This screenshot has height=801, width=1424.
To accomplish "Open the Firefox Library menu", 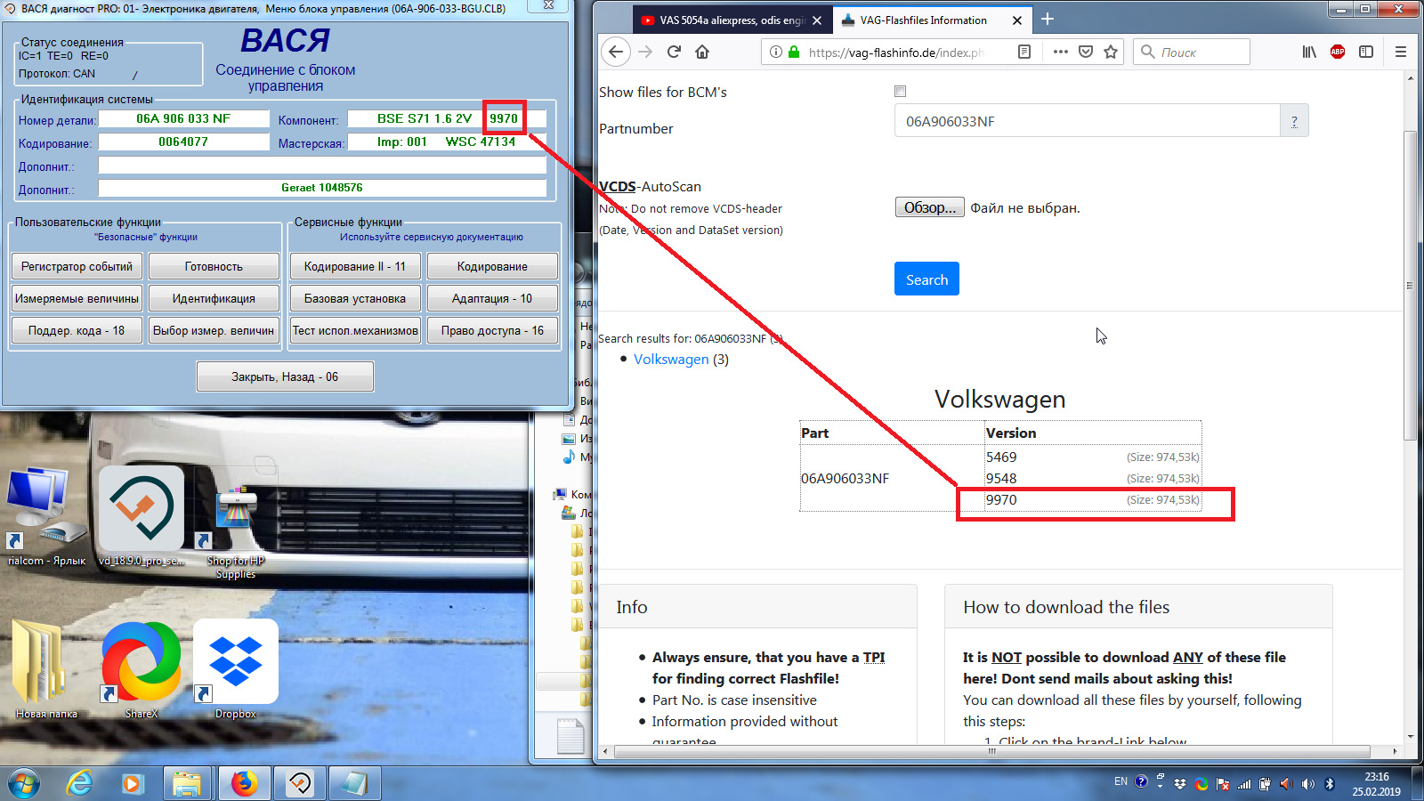I will coord(1309,52).
